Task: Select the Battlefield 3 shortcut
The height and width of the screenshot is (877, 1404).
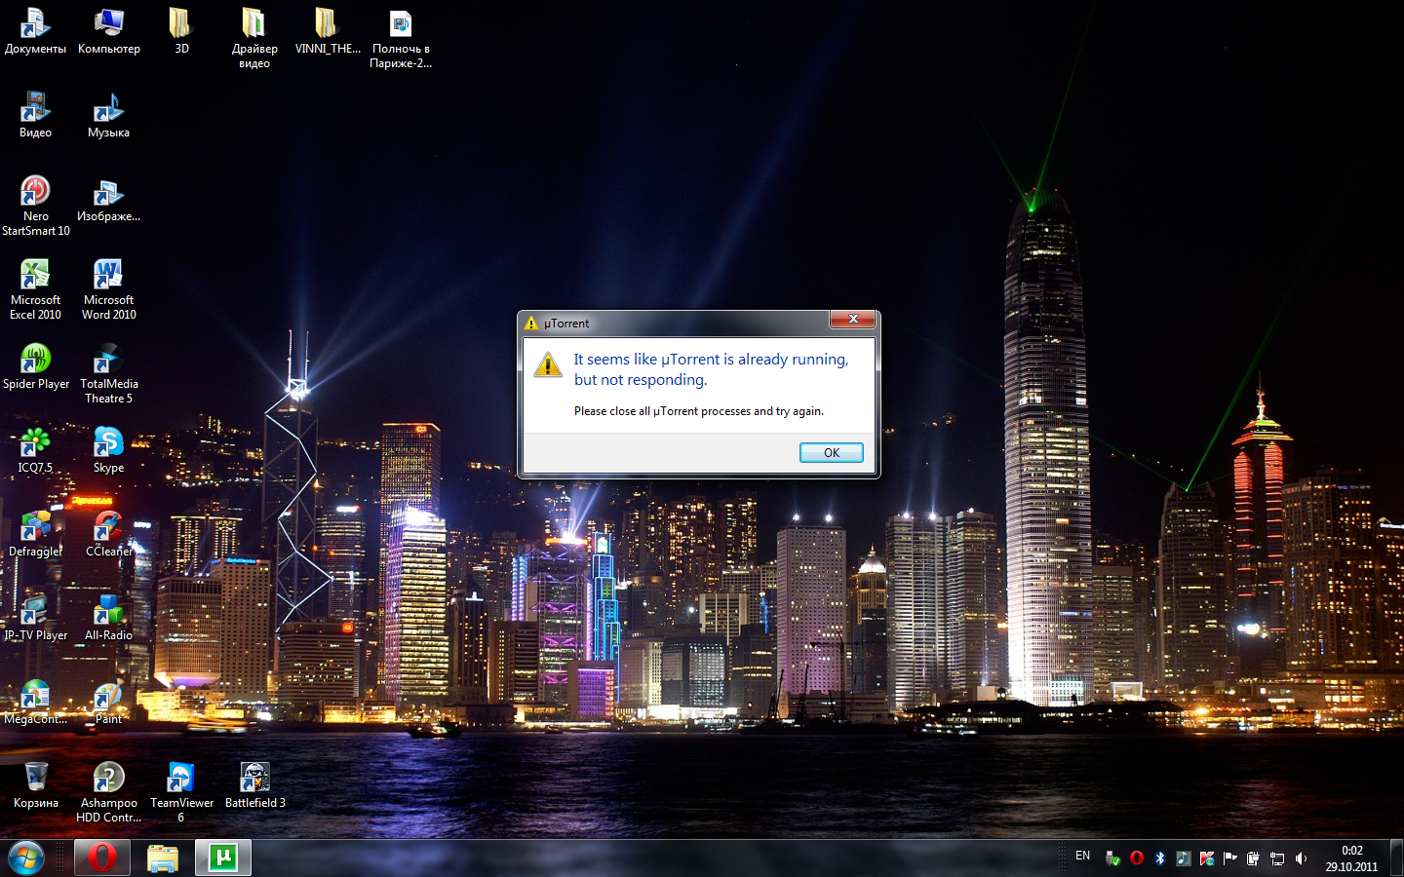Action: tap(254, 785)
